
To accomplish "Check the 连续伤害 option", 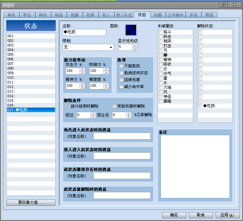I will pyautogui.click(x=121, y=80).
